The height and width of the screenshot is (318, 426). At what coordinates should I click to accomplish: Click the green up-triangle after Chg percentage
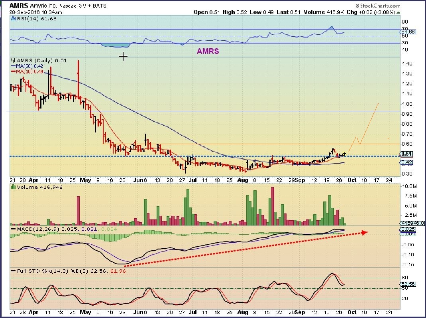coord(398,12)
